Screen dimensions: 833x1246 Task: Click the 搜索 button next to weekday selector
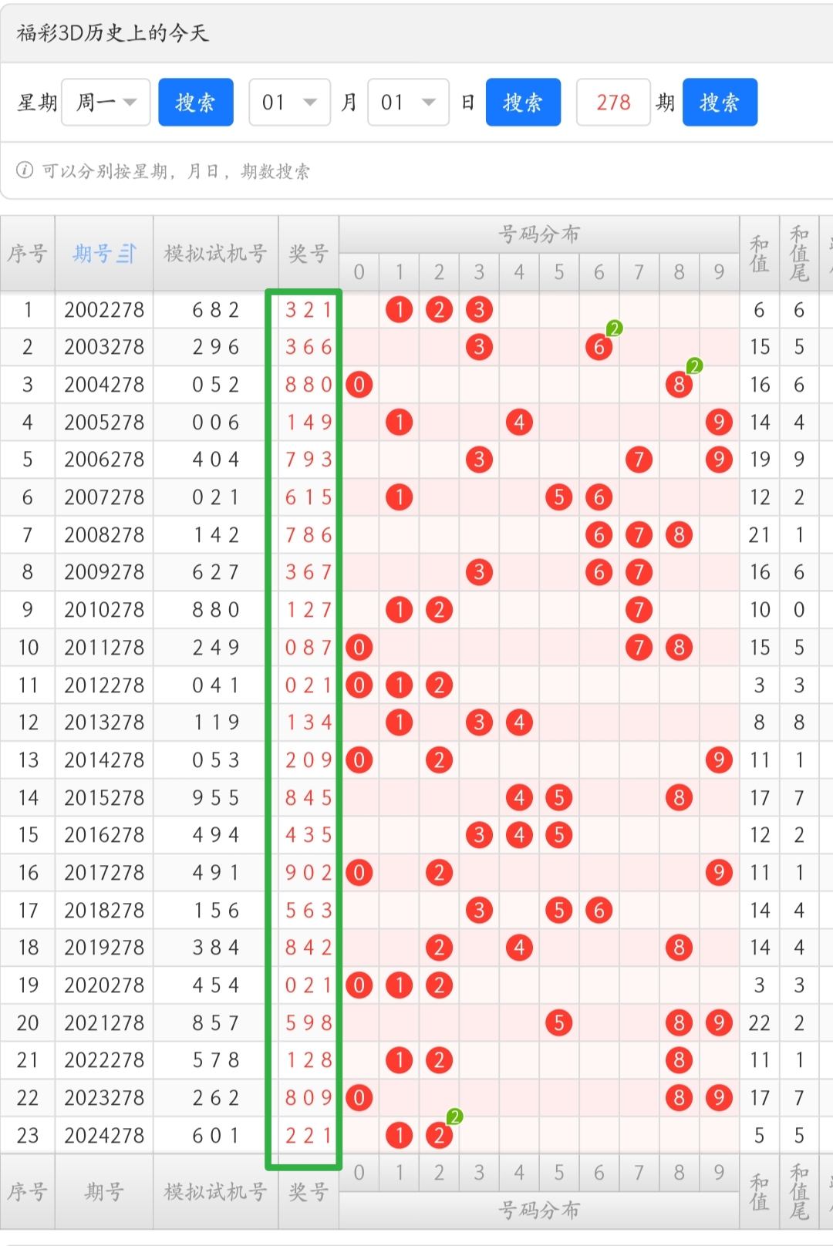tap(196, 102)
